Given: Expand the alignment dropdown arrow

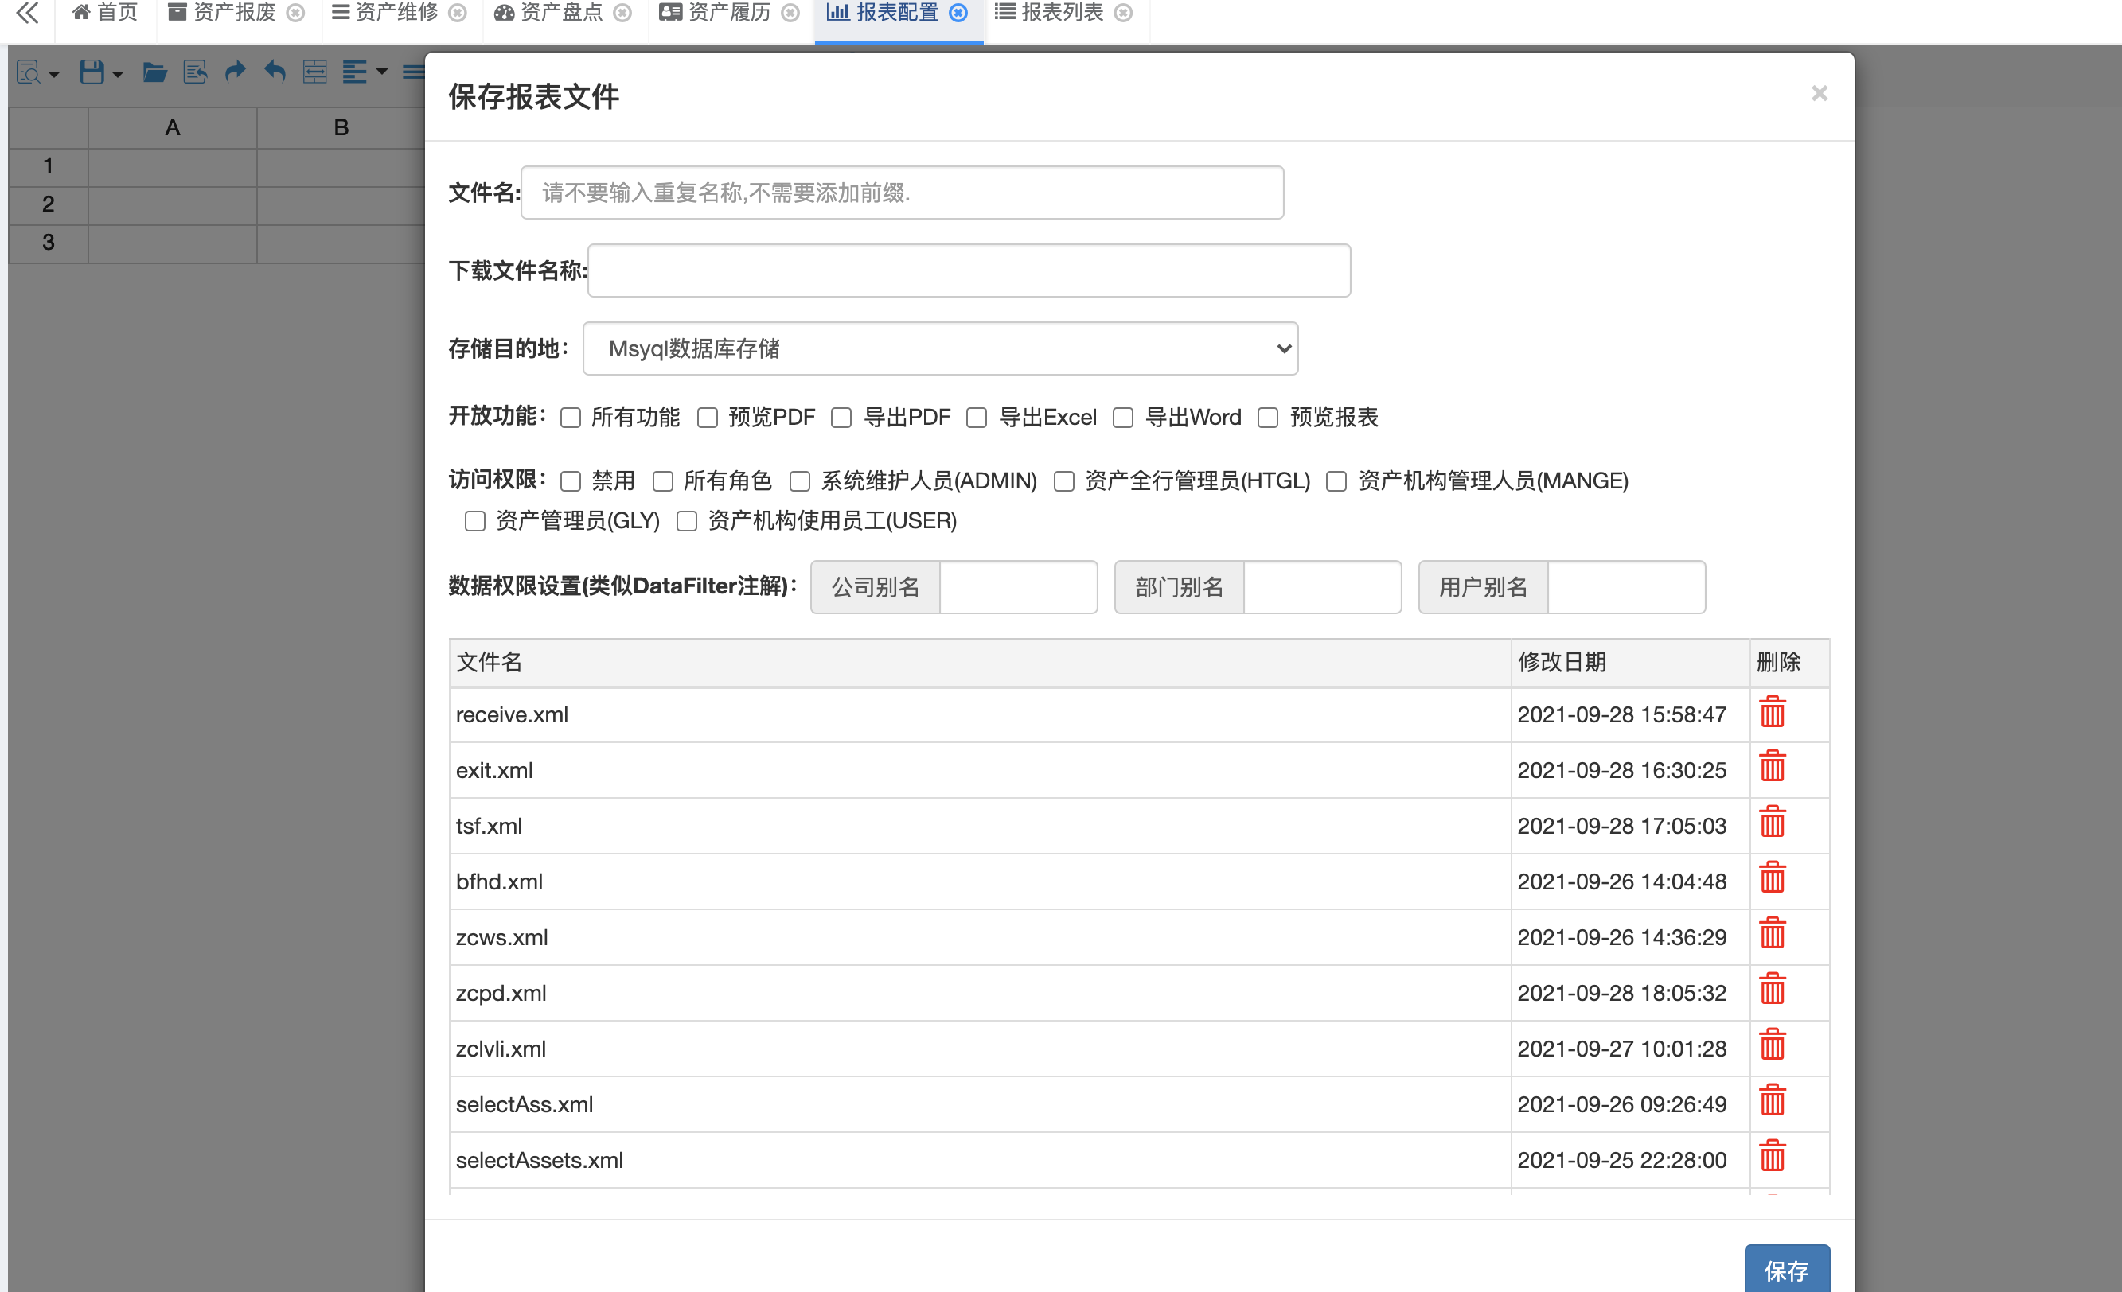Looking at the screenshot, I should 382,72.
